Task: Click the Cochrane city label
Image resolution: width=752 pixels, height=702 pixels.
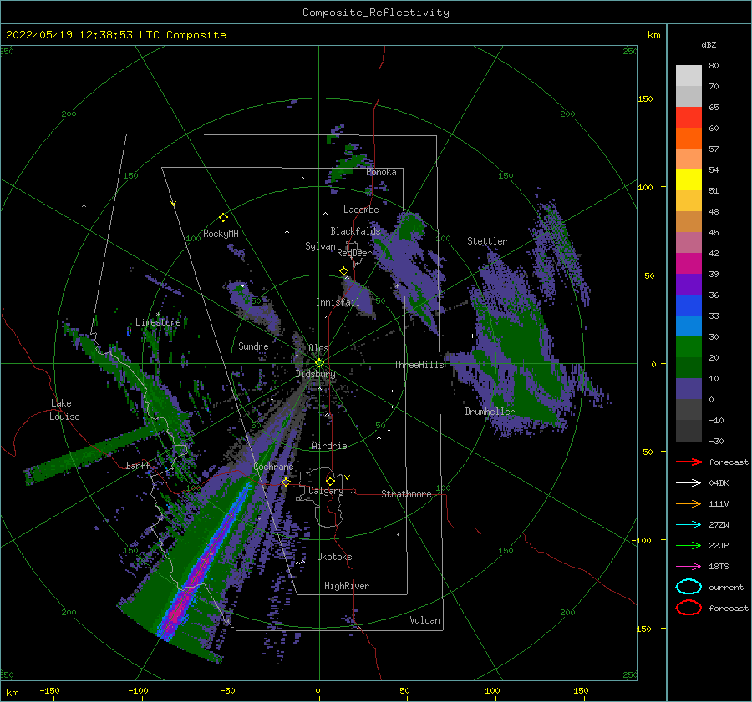Action: pos(273,467)
